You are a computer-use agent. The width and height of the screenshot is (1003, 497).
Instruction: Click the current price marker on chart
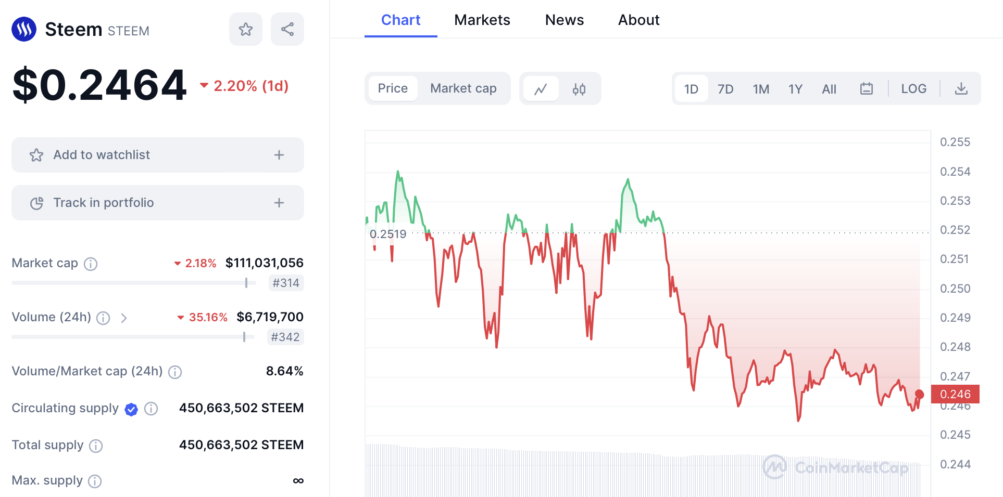[x=919, y=395]
